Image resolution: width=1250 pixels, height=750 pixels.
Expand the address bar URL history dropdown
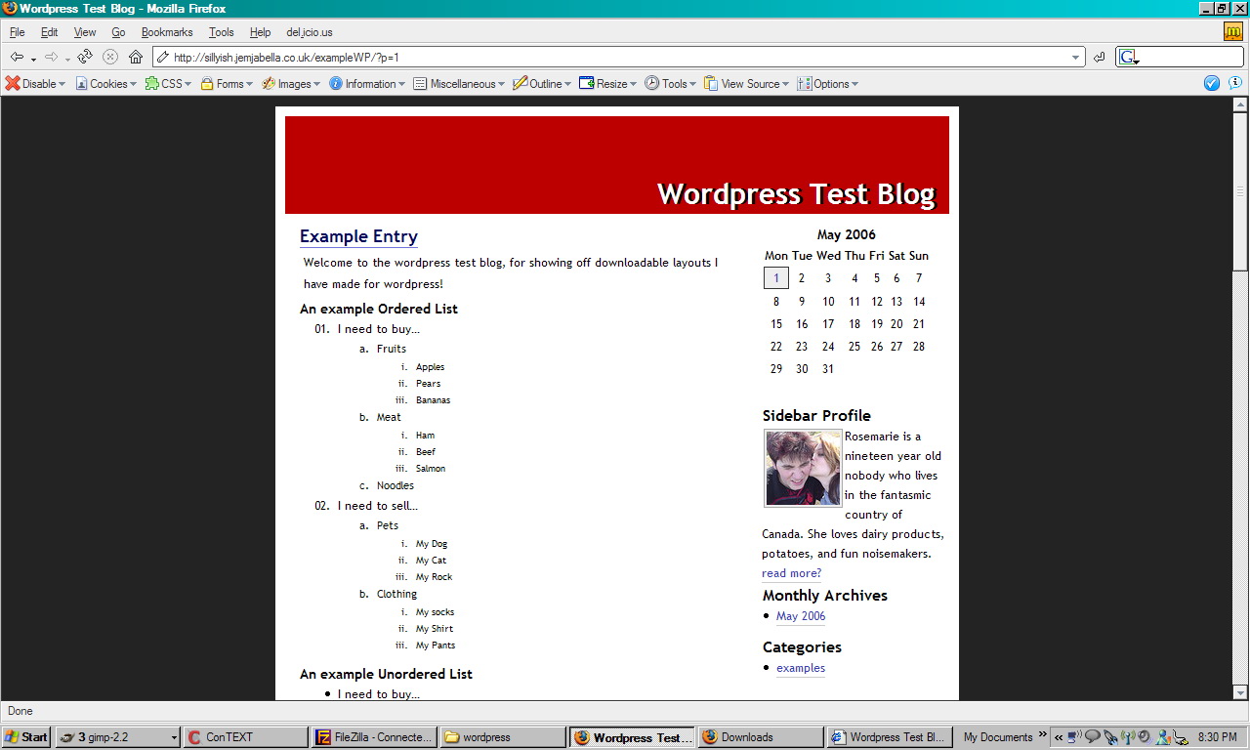point(1076,57)
